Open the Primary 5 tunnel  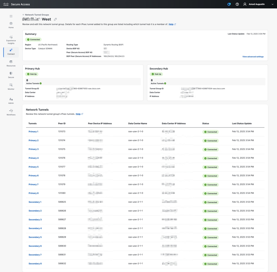[x=34, y=167]
